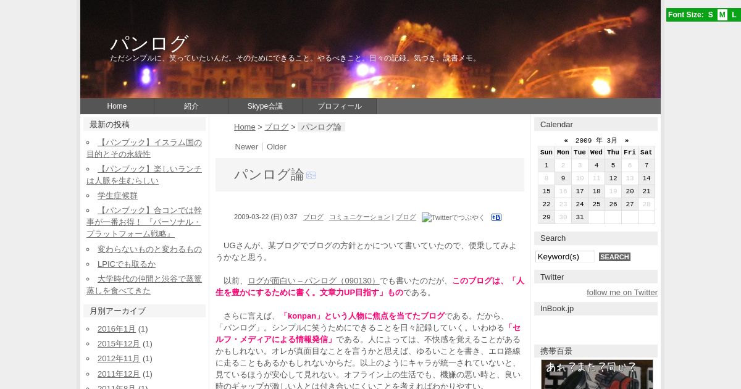741x389 pixels.
Task: Click ブログ in the breadcrumb
Action: (276, 127)
